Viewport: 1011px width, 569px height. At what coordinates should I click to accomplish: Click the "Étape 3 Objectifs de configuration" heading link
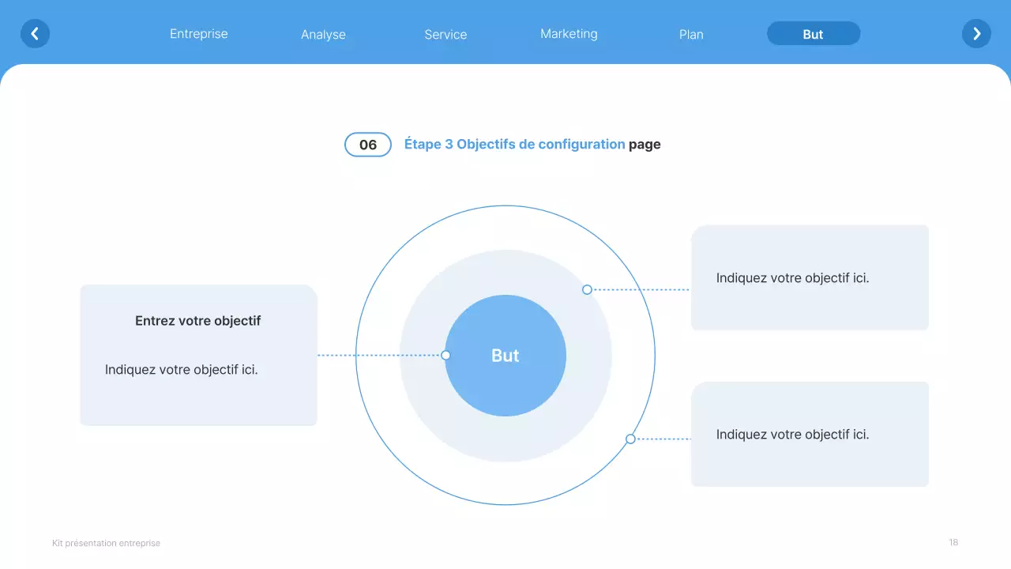tap(513, 144)
